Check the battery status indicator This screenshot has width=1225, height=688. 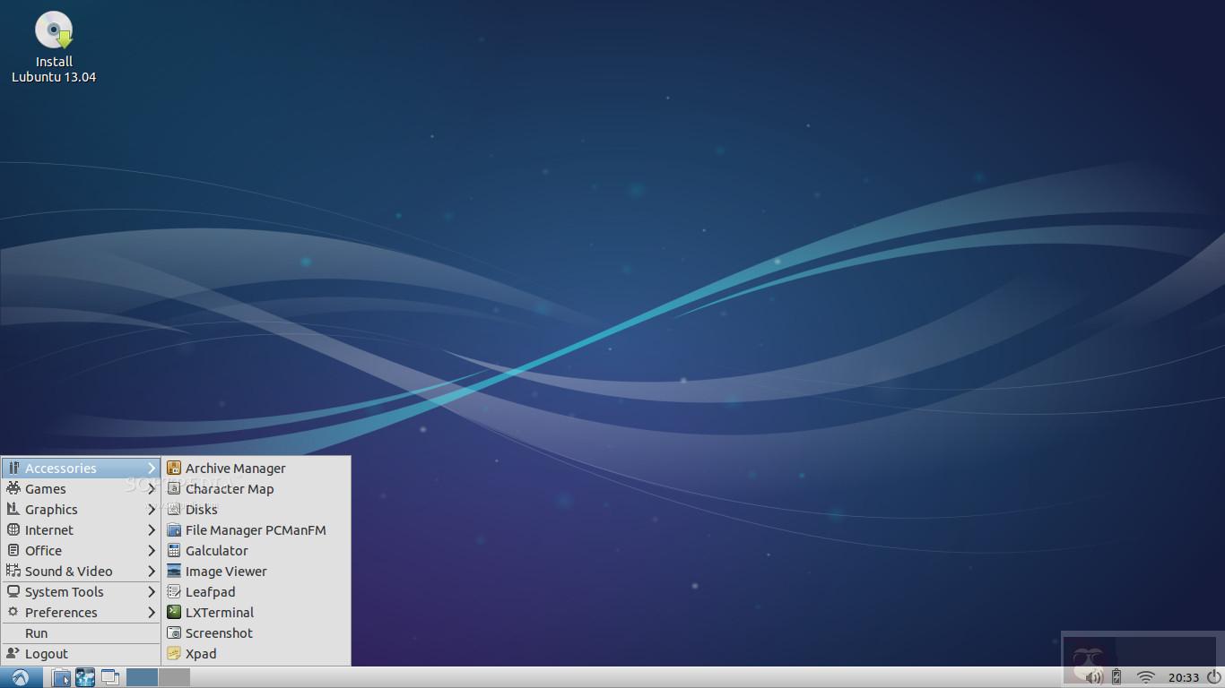coord(1116,677)
